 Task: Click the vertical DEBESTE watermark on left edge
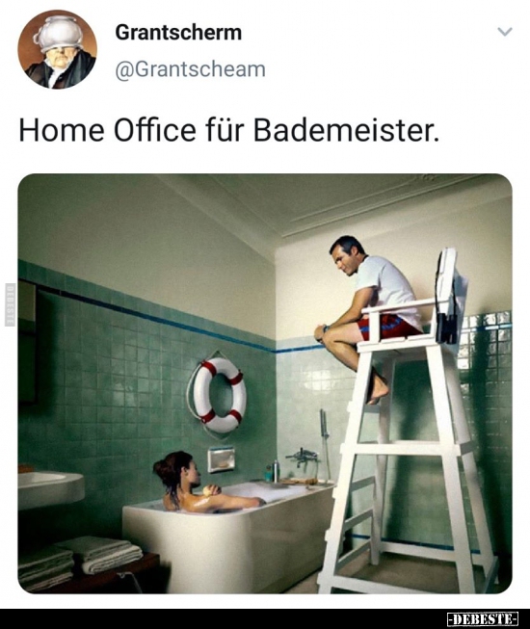[10, 304]
